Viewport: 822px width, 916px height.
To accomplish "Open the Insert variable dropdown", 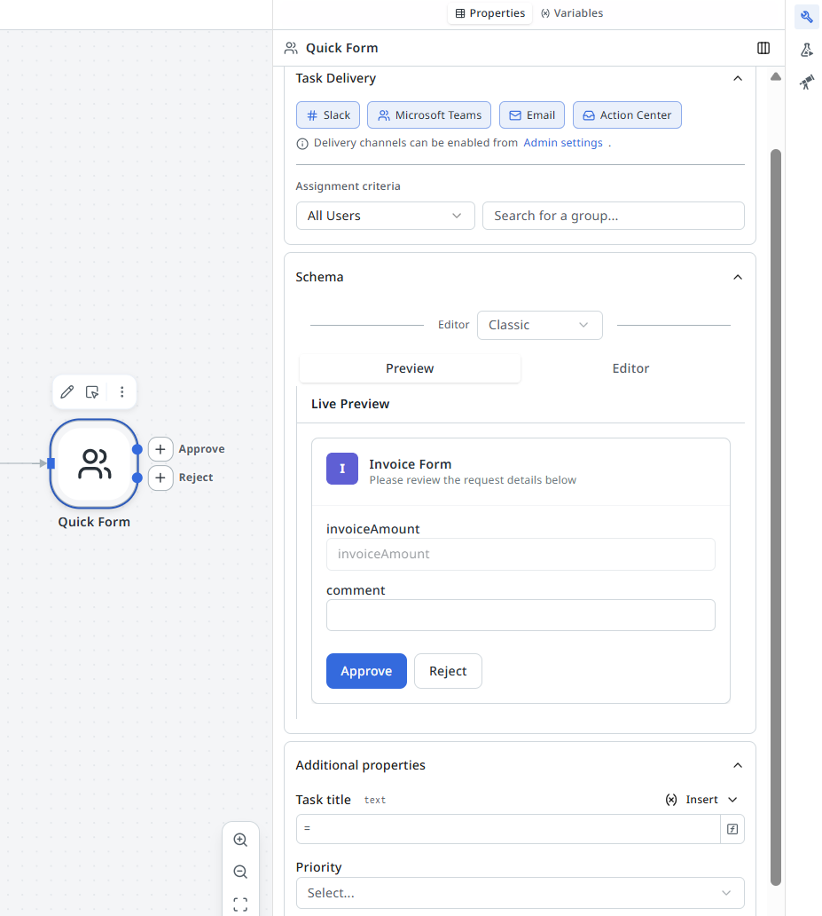I will click(x=701, y=800).
